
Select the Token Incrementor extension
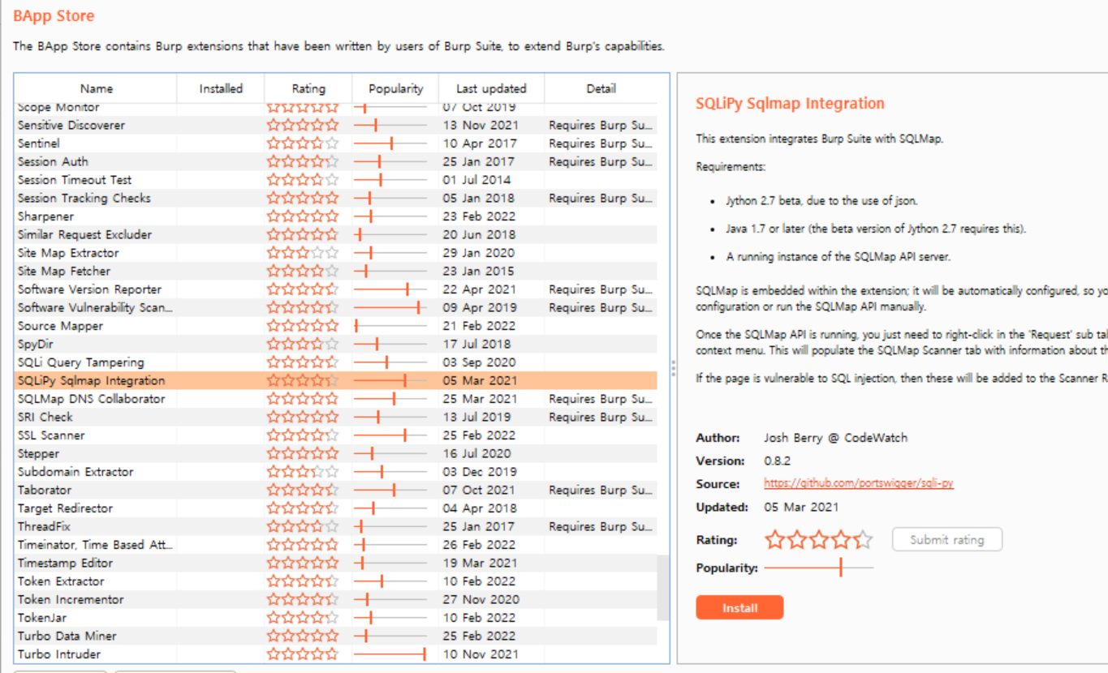click(336, 599)
